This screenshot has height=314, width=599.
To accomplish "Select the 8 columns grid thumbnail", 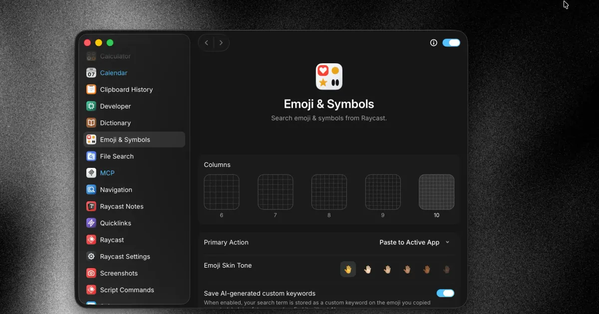I will click(329, 192).
